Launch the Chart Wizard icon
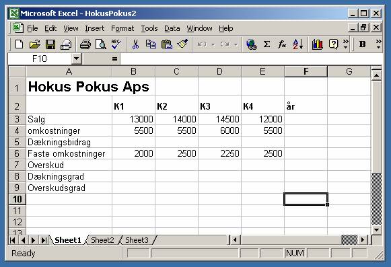Screen dimensions: 391x267 tap(318, 44)
